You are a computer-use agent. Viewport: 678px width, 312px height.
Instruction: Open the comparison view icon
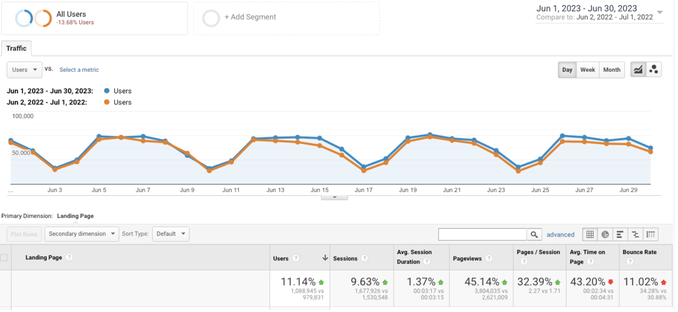click(x=635, y=234)
